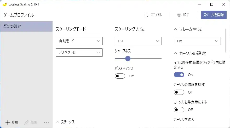Collapse the フレーム生成 section chevron

pyautogui.click(x=176, y=30)
